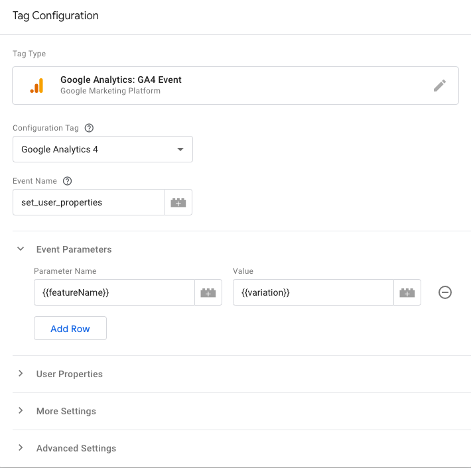Focus the Event Name text field
Viewport: 471px width, 468px height.
88,203
